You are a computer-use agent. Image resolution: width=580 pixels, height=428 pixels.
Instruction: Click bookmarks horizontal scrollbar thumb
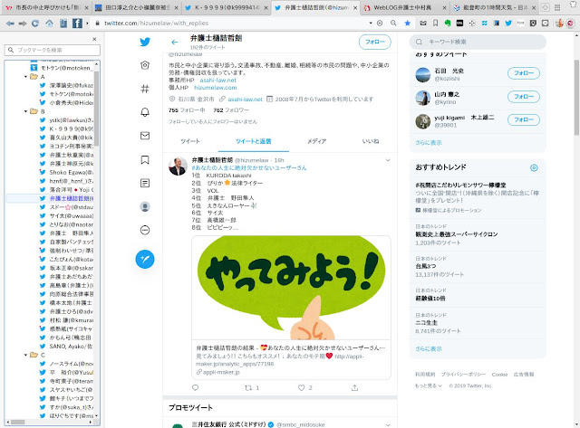tap(17, 422)
